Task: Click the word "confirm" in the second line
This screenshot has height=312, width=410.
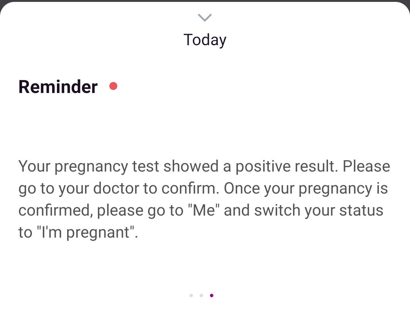Action: tap(190, 188)
